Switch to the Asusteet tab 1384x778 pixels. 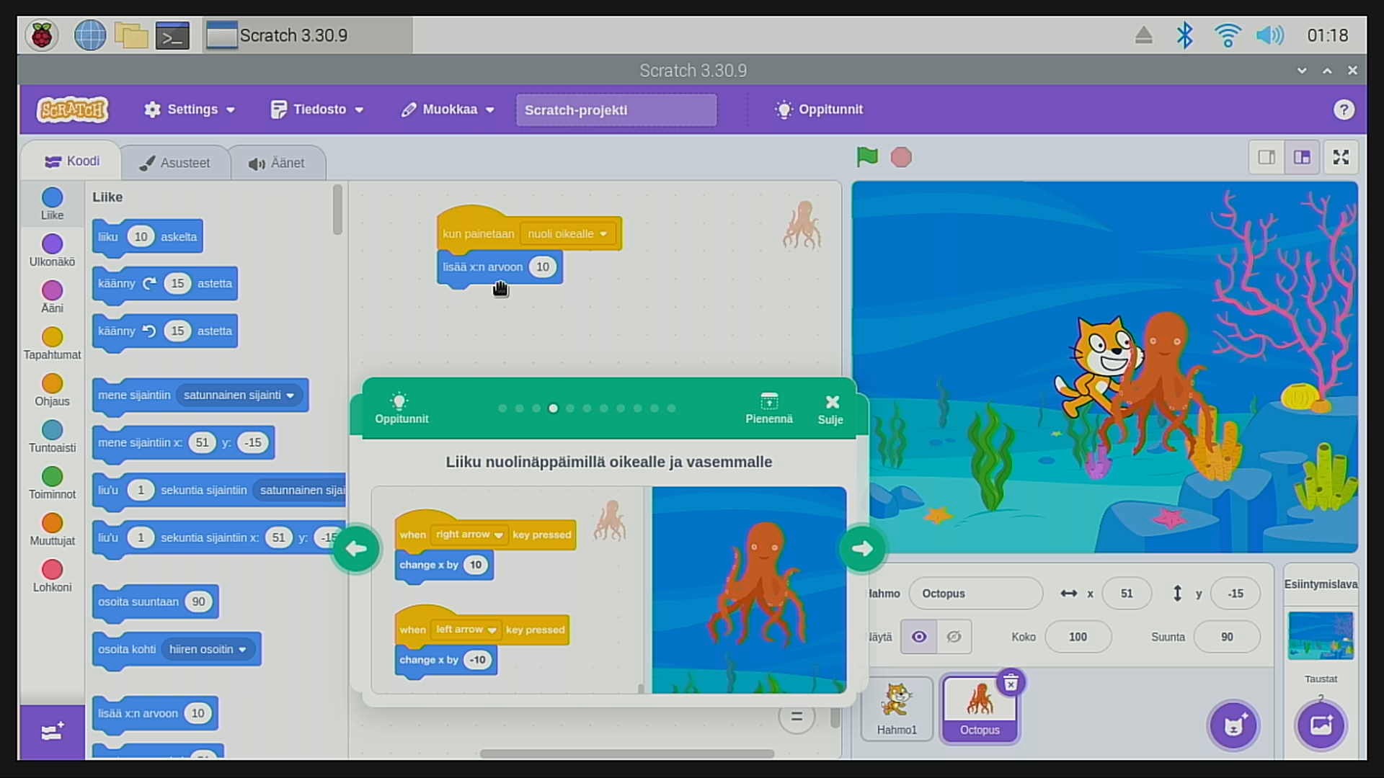click(x=175, y=163)
